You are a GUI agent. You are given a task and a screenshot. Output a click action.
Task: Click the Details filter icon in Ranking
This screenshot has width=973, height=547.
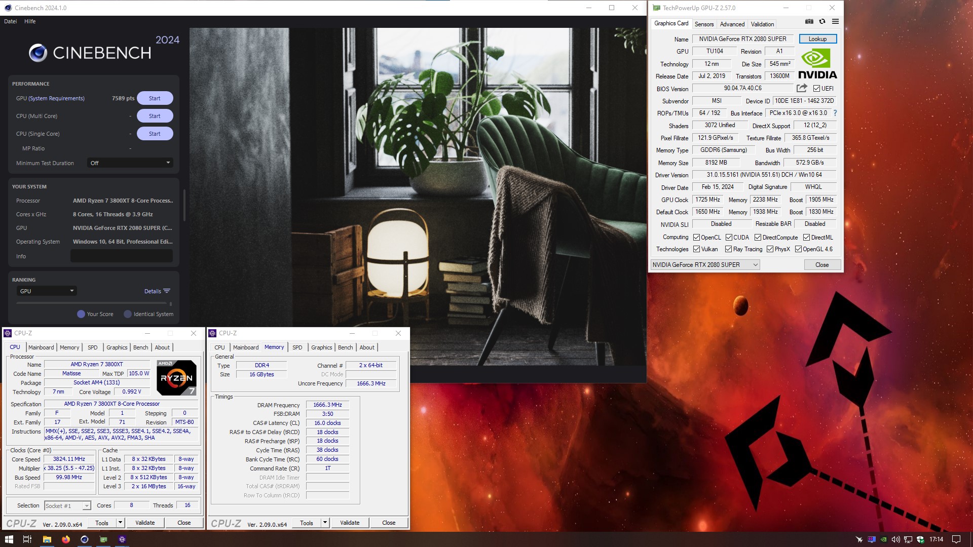pos(167,291)
